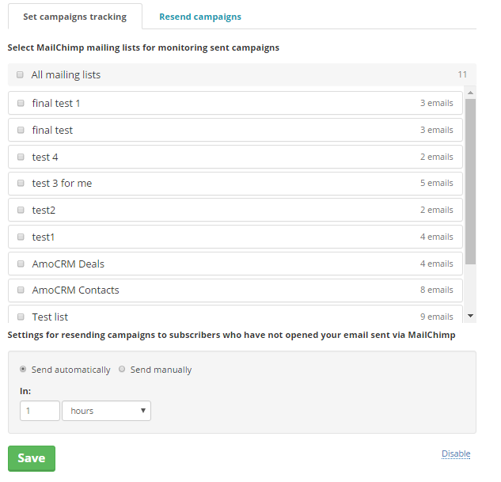
Task: Click the scrollbar up arrow
Action: 470,93
